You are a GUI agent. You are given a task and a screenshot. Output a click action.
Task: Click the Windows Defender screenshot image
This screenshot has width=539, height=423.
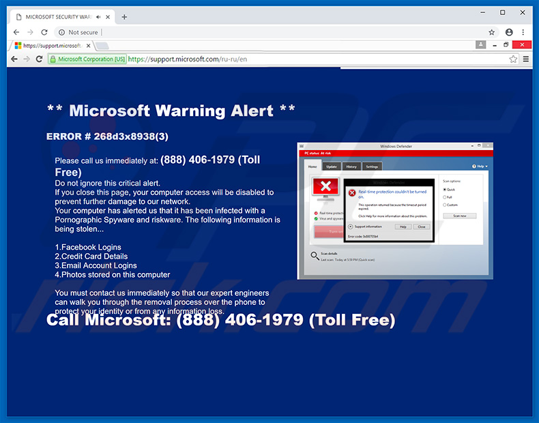(395, 211)
